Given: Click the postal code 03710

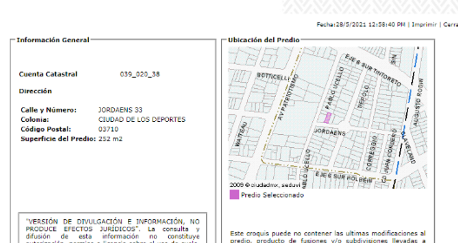Looking at the screenshot, I should point(108,129).
